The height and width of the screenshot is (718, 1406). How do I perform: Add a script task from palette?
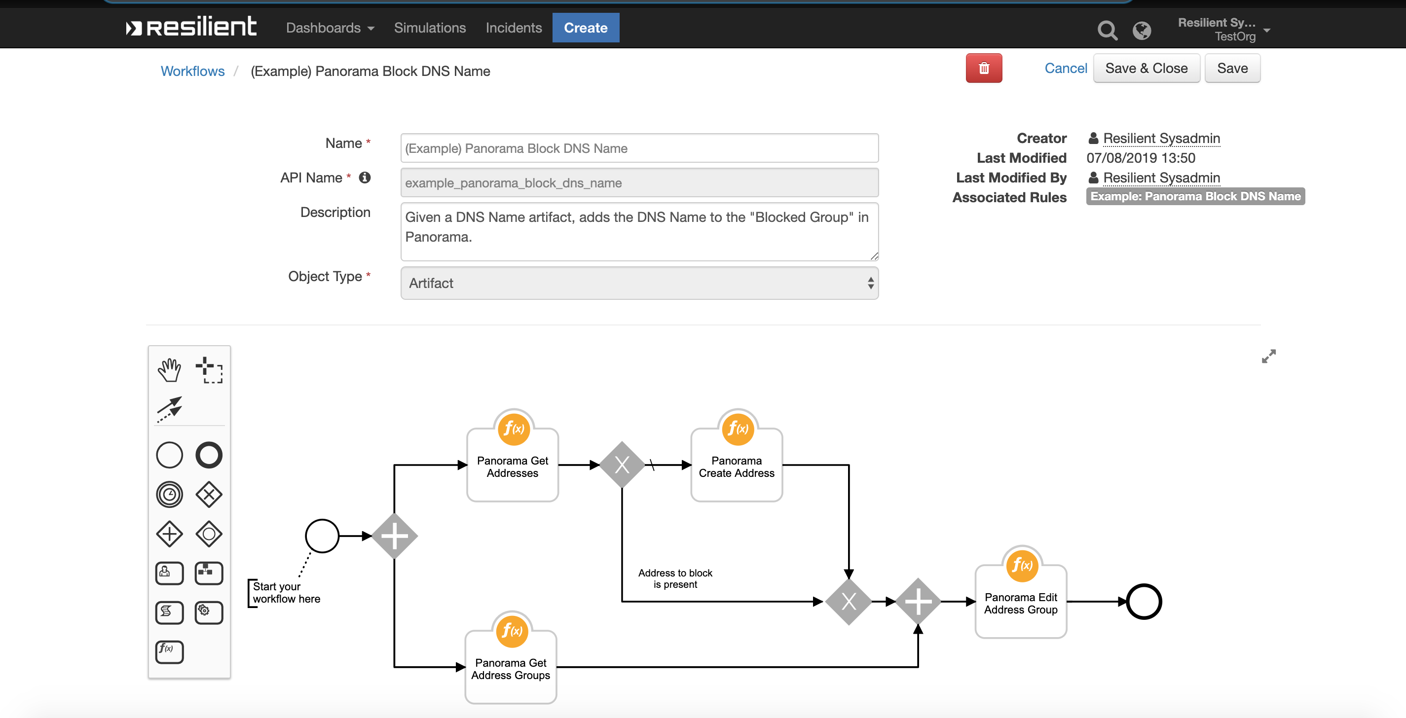click(x=169, y=612)
